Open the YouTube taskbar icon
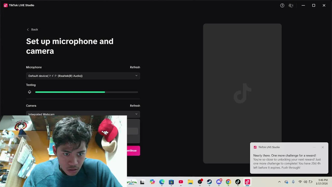The image size is (332, 187). pyautogui.click(x=181, y=182)
